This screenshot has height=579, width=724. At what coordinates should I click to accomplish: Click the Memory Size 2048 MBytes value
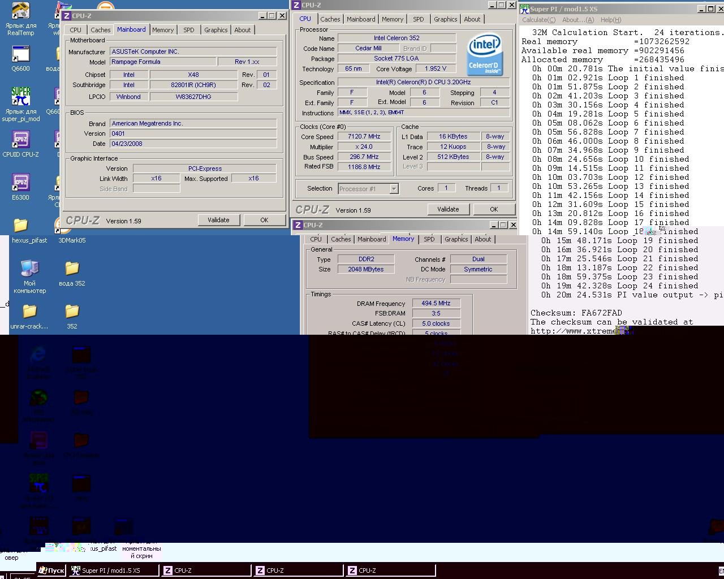366,269
